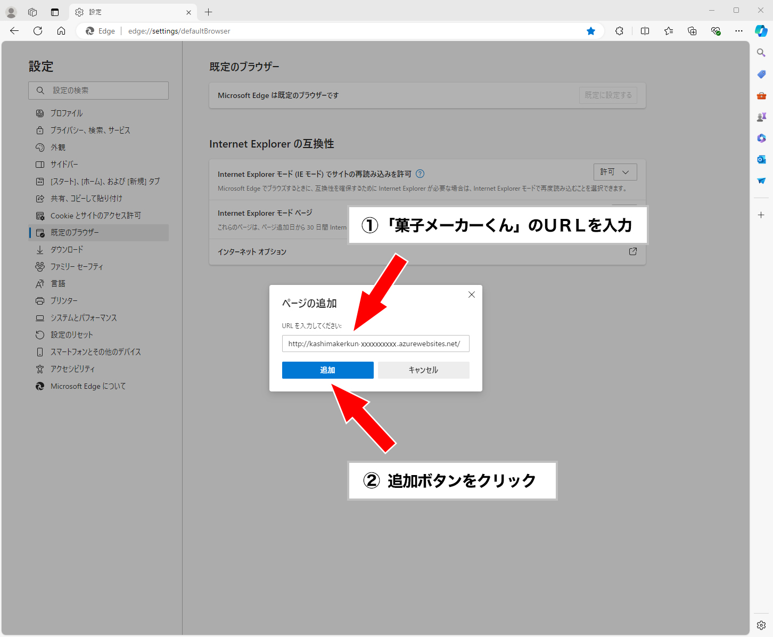Click the キャンセル button in the dialog
Viewport: 773px width, 637px height.
[423, 370]
